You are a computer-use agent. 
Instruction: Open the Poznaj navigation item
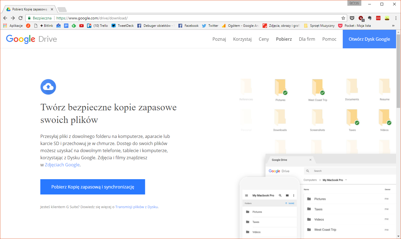click(x=219, y=39)
